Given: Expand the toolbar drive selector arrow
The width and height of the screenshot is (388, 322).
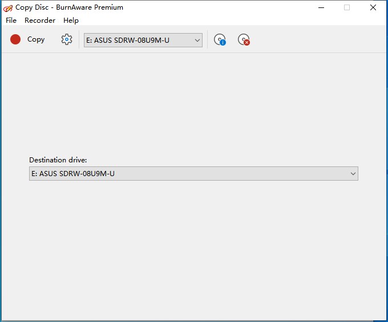Looking at the screenshot, I should [197, 40].
